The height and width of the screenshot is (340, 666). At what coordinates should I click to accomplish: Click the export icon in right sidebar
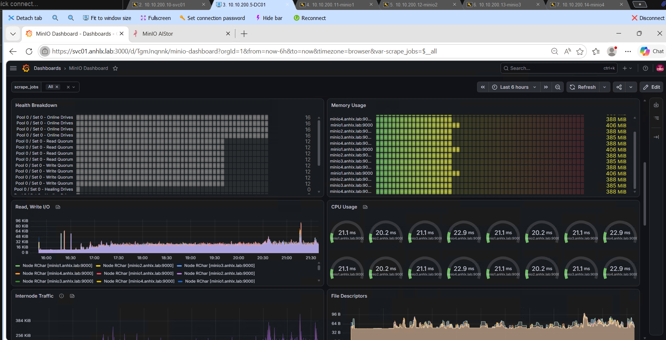point(656,105)
